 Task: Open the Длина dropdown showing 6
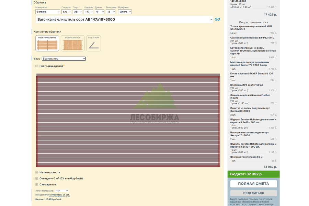coord(99,12)
